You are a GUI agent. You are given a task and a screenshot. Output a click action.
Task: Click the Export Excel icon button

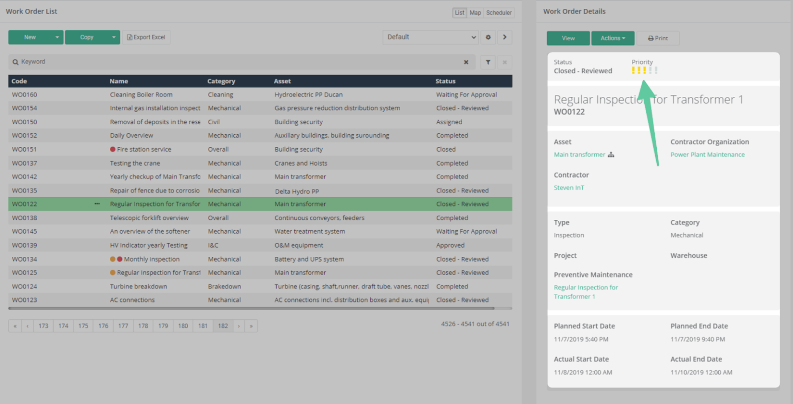tap(147, 37)
